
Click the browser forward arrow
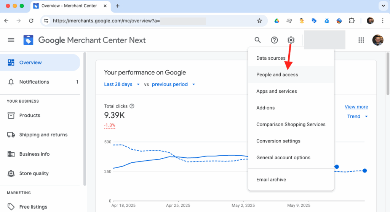[19, 21]
